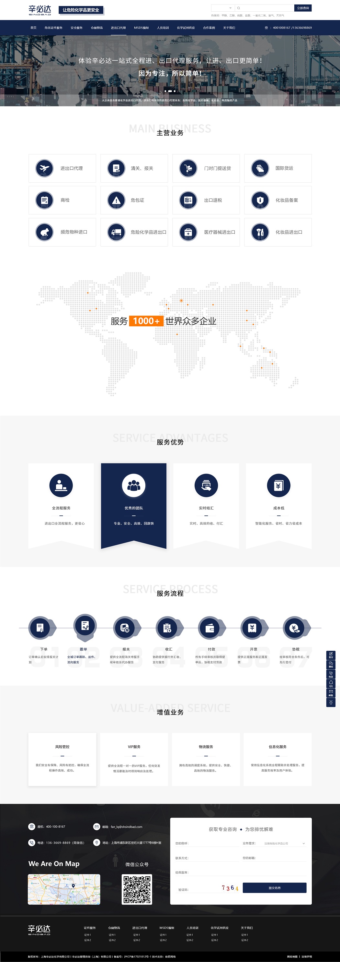Open the 合作案例 nav menu
Viewport: 340px width, 962px height.
pos(209,28)
